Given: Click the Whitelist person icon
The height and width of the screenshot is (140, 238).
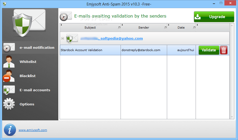Looking at the screenshot, I should coord(9,61).
